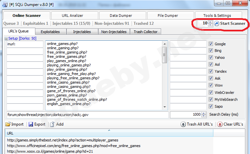Select the Online Scanner tab
The image size is (250, 154).
point(27,16)
